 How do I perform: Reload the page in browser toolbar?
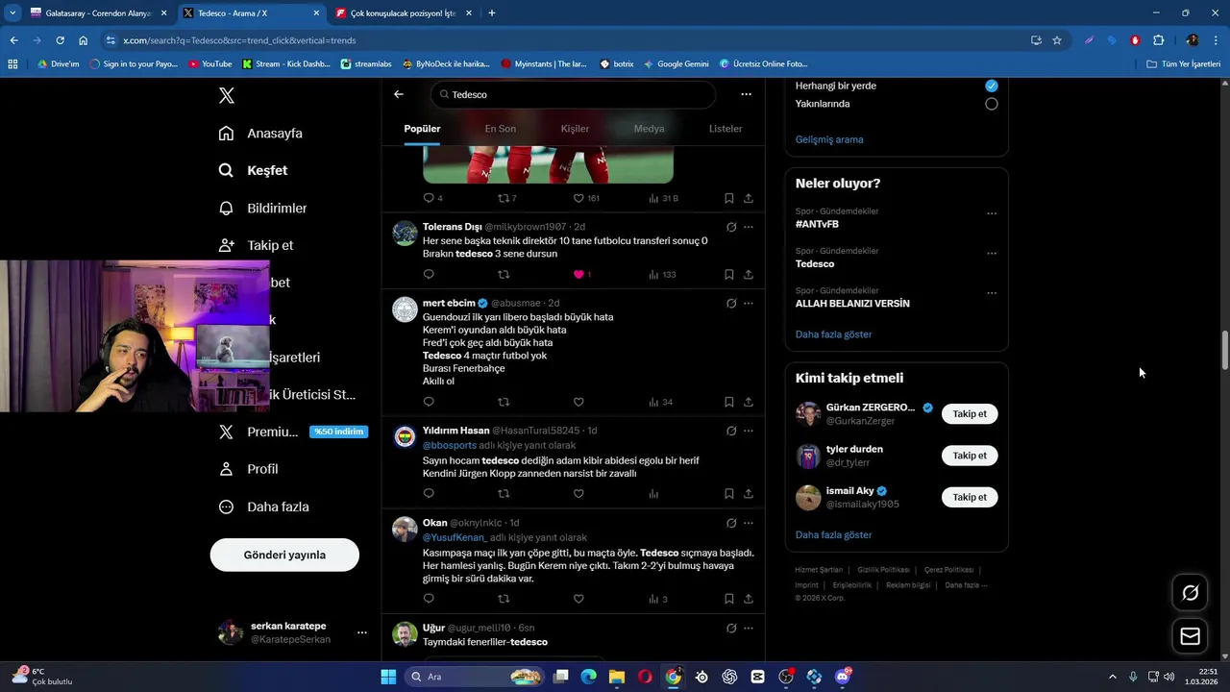click(60, 40)
